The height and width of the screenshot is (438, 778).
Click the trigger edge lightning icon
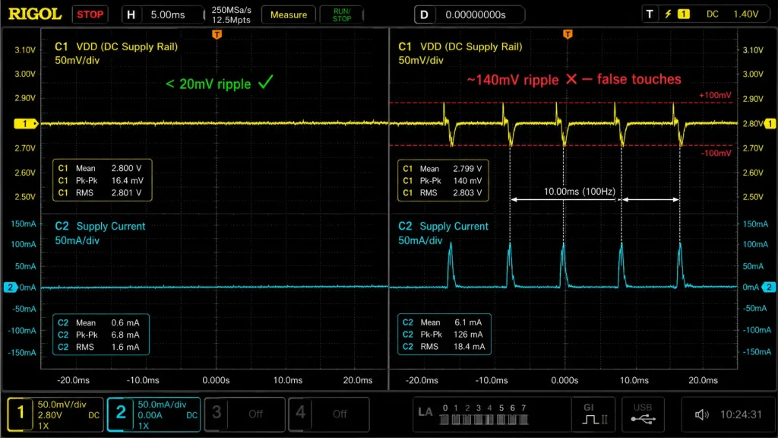coord(668,14)
